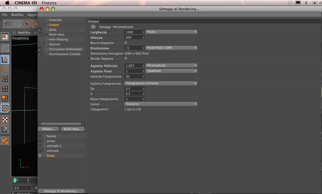Select the Model tool icon with orange triangle
The image size is (322, 194).
coord(5,59)
